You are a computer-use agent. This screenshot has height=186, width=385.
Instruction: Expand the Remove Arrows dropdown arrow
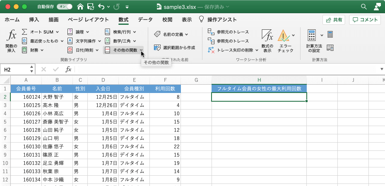257,50
